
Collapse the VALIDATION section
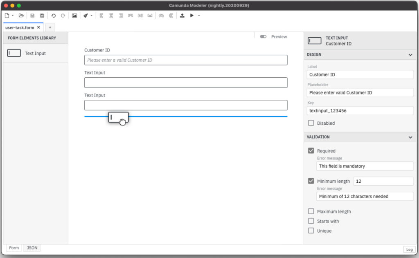tap(410, 137)
